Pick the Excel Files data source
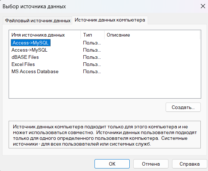Screen dimensions: 208x171 click(x=23, y=64)
